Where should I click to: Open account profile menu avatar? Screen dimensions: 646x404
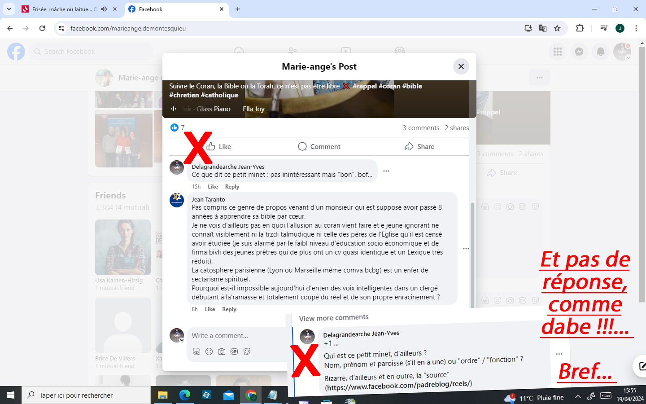point(622,52)
